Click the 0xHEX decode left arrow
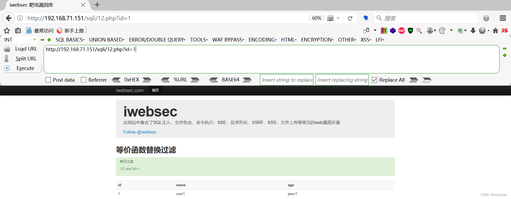The image size is (511, 199). coord(116,80)
